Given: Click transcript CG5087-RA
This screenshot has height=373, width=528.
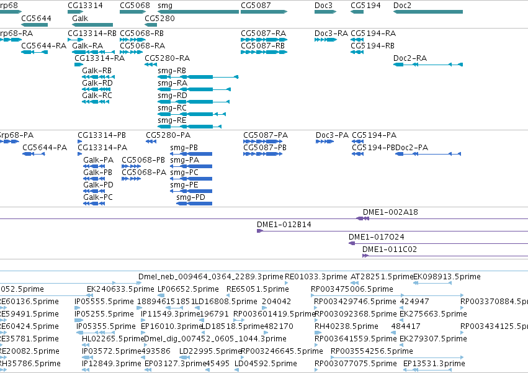Looking at the screenshot, I should click(x=264, y=40).
